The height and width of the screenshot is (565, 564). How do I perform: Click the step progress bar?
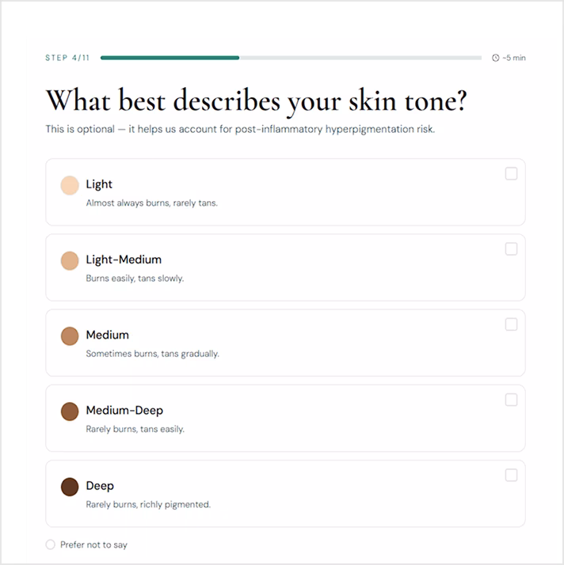291,58
